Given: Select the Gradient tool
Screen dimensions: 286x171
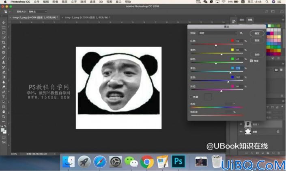Looking at the screenshot, I should pyautogui.click(x=4, y=77).
